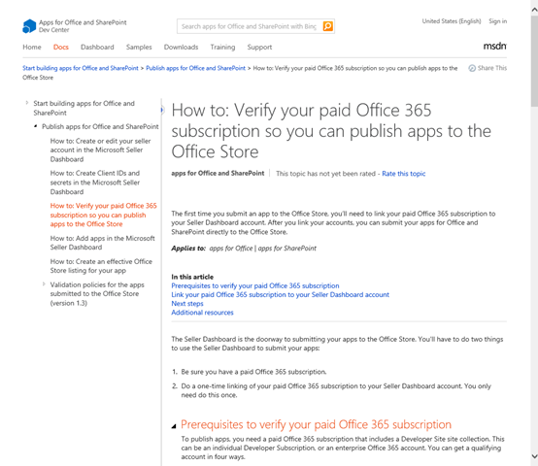The width and height of the screenshot is (538, 466).
Task: Go to the Training menu item
Action: (222, 47)
